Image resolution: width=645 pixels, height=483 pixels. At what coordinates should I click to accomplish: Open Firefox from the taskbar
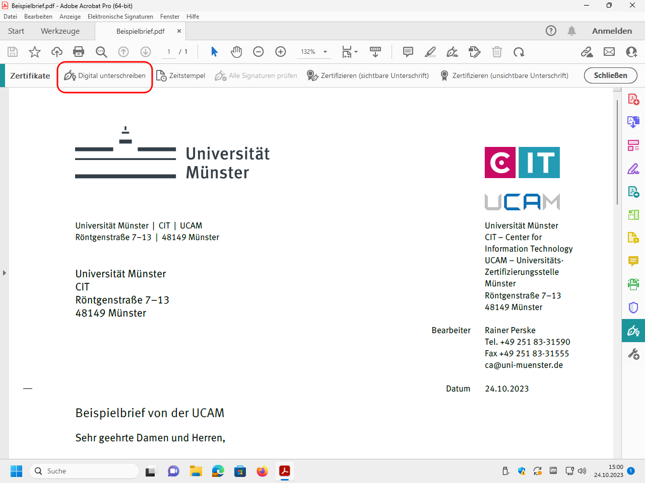point(262,471)
